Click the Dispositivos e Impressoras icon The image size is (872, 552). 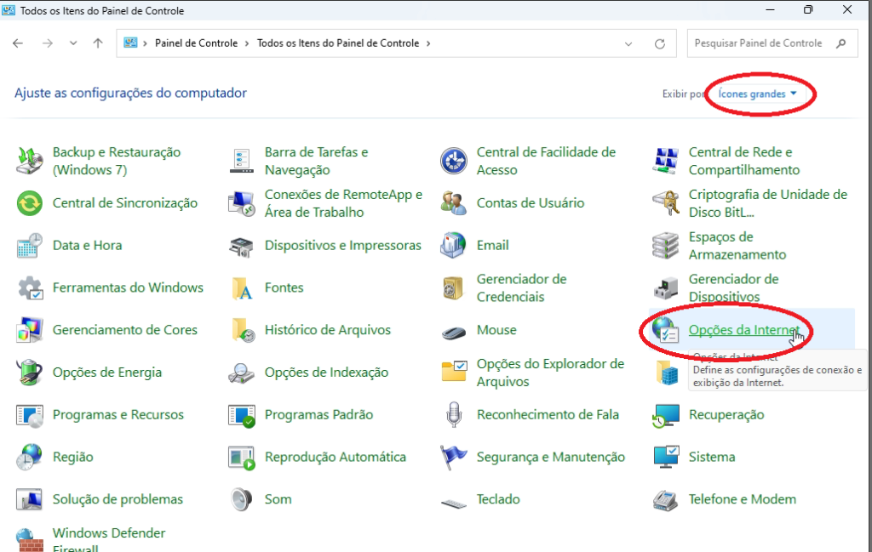point(241,246)
